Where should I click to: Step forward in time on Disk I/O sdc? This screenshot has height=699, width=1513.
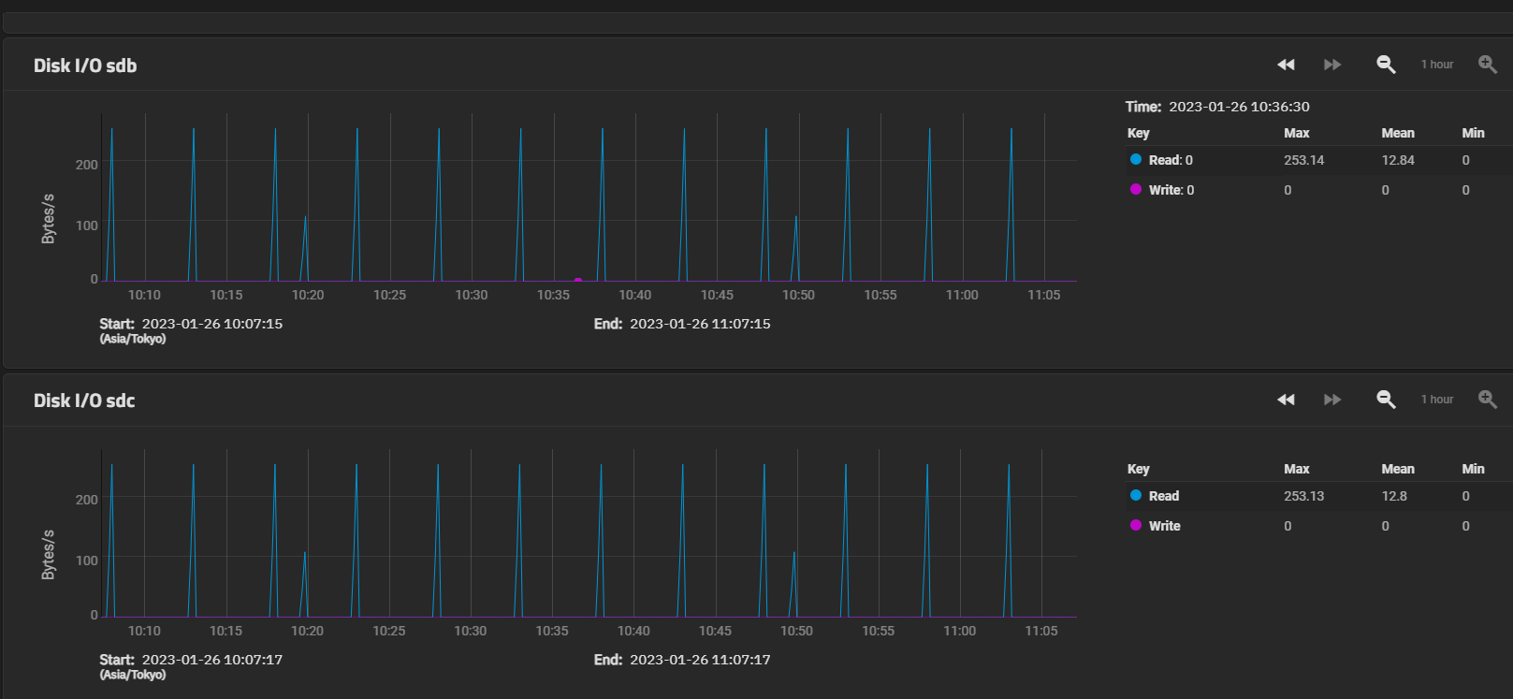[x=1332, y=400]
